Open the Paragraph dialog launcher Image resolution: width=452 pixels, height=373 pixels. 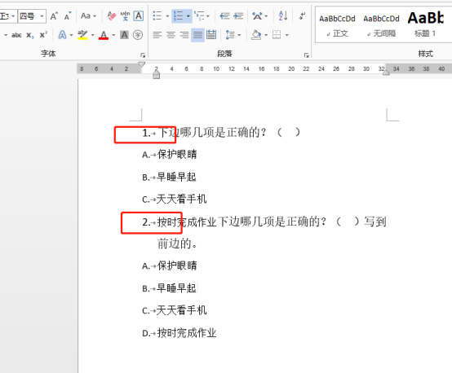pos(307,55)
